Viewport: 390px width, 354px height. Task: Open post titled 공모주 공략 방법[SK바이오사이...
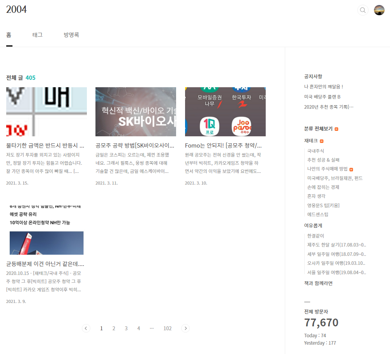point(135,145)
